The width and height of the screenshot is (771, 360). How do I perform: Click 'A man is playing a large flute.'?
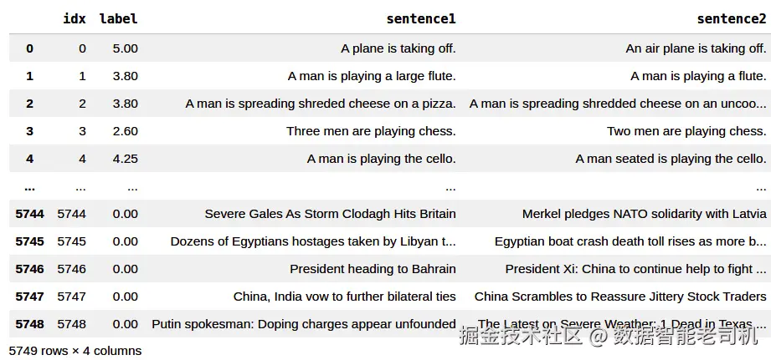pos(372,76)
